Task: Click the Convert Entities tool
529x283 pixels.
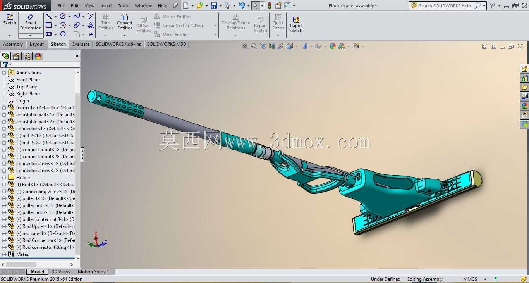Action: tap(125, 22)
